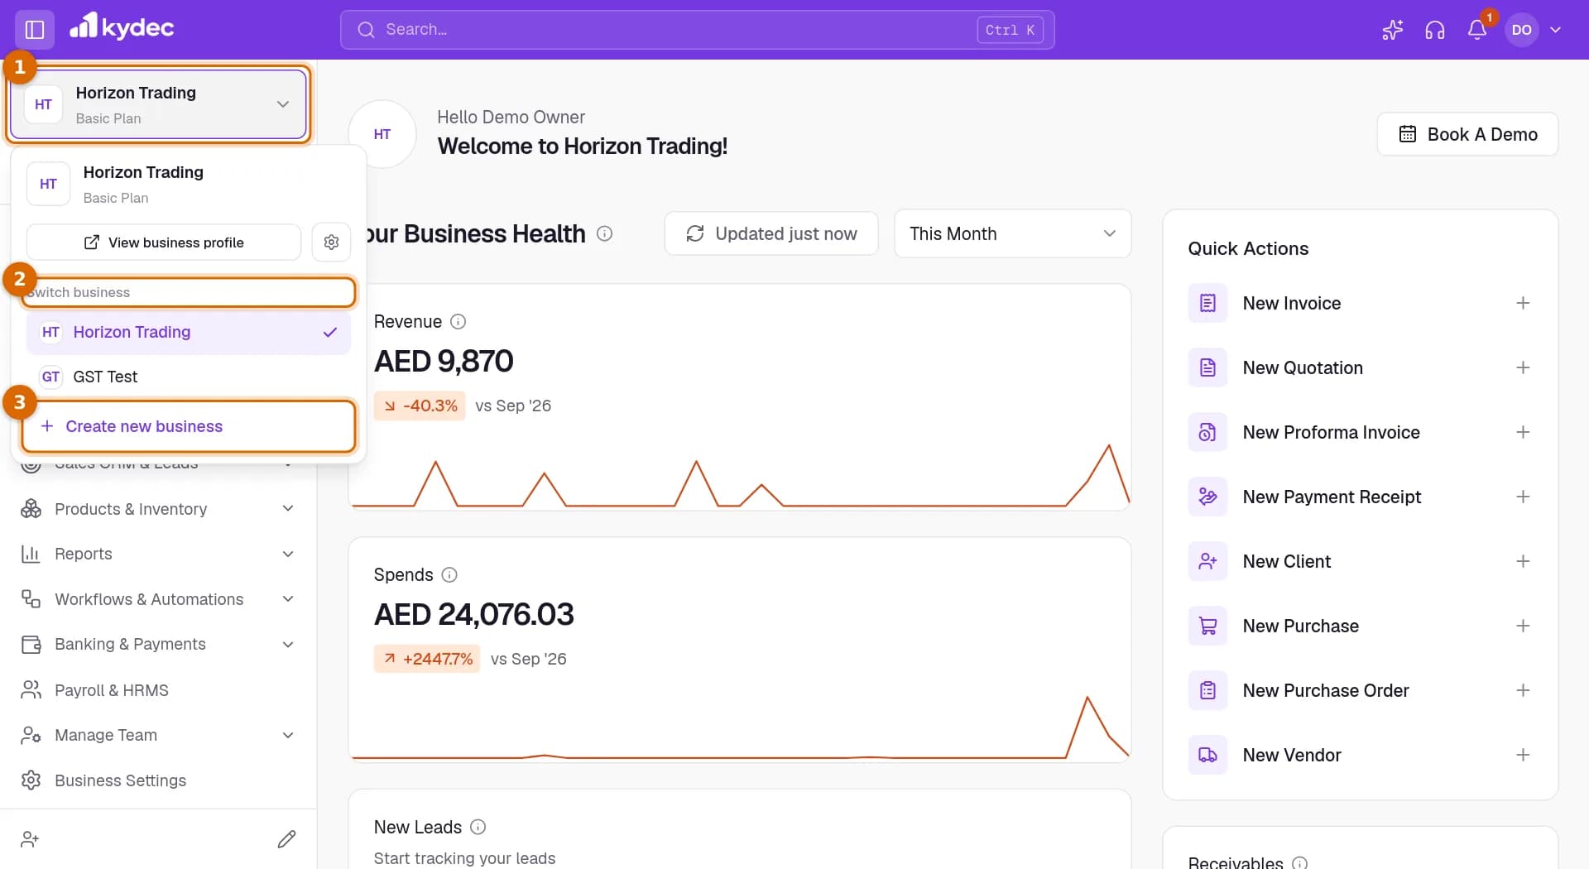Screen dimensions: 1589x869
Task: Click the edit pencil icon in sidebar
Action: (x=286, y=839)
